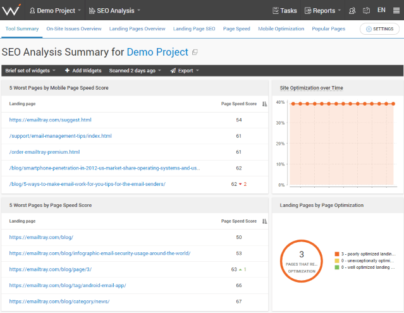The image size is (404, 313).
Task: Click score 50 for emailtray.com/blog/
Action: 239,237
